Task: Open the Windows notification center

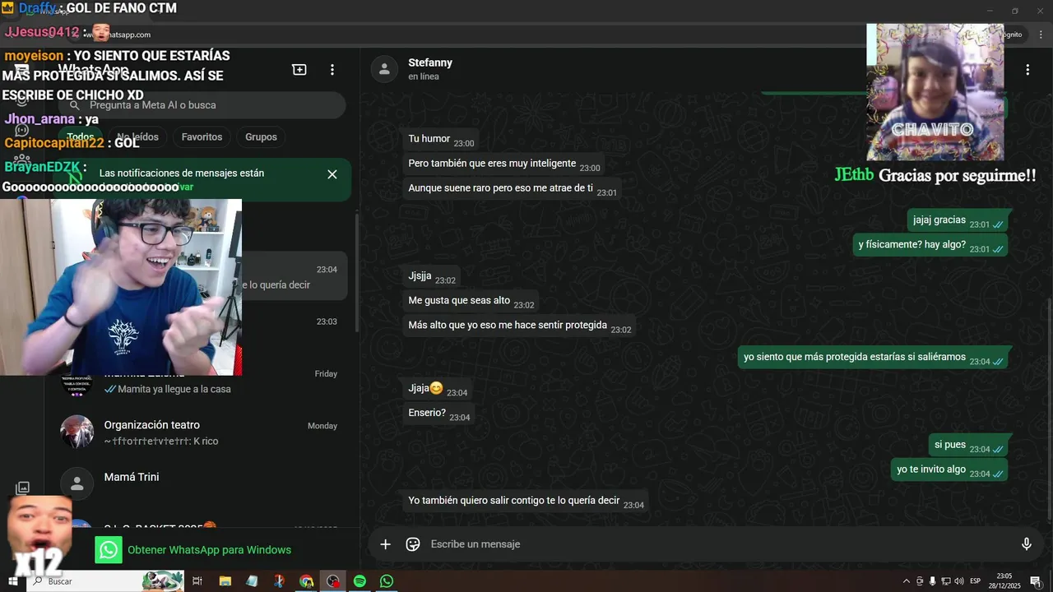Action: [x=1036, y=581]
